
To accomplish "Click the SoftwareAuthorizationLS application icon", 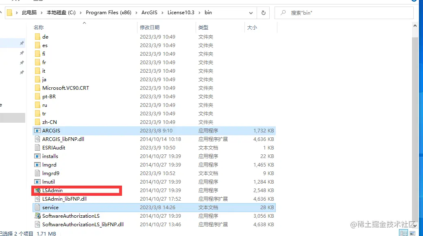I will [37, 216].
